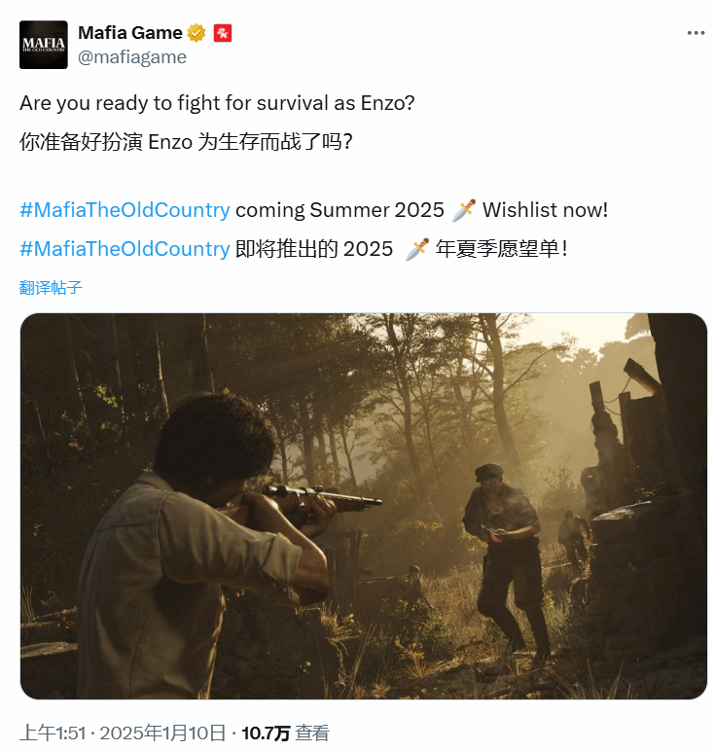Click the 2025年1月10日 date text

162,733
